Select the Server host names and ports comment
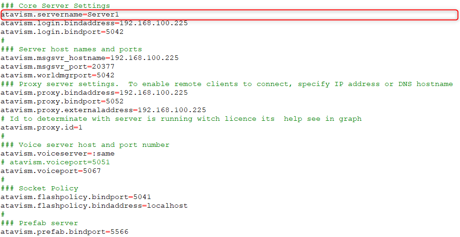 80,49
